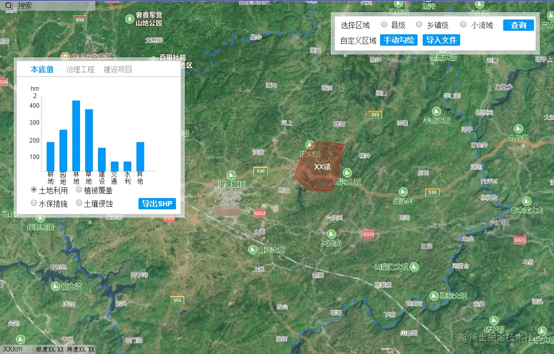Click the 里城坡顶 mountain marker icon
Viewport: 554px width, 354px height.
pyautogui.click(x=231, y=175)
